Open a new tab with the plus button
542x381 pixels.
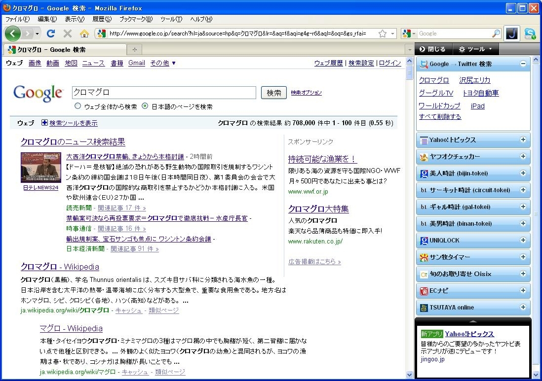[134, 50]
